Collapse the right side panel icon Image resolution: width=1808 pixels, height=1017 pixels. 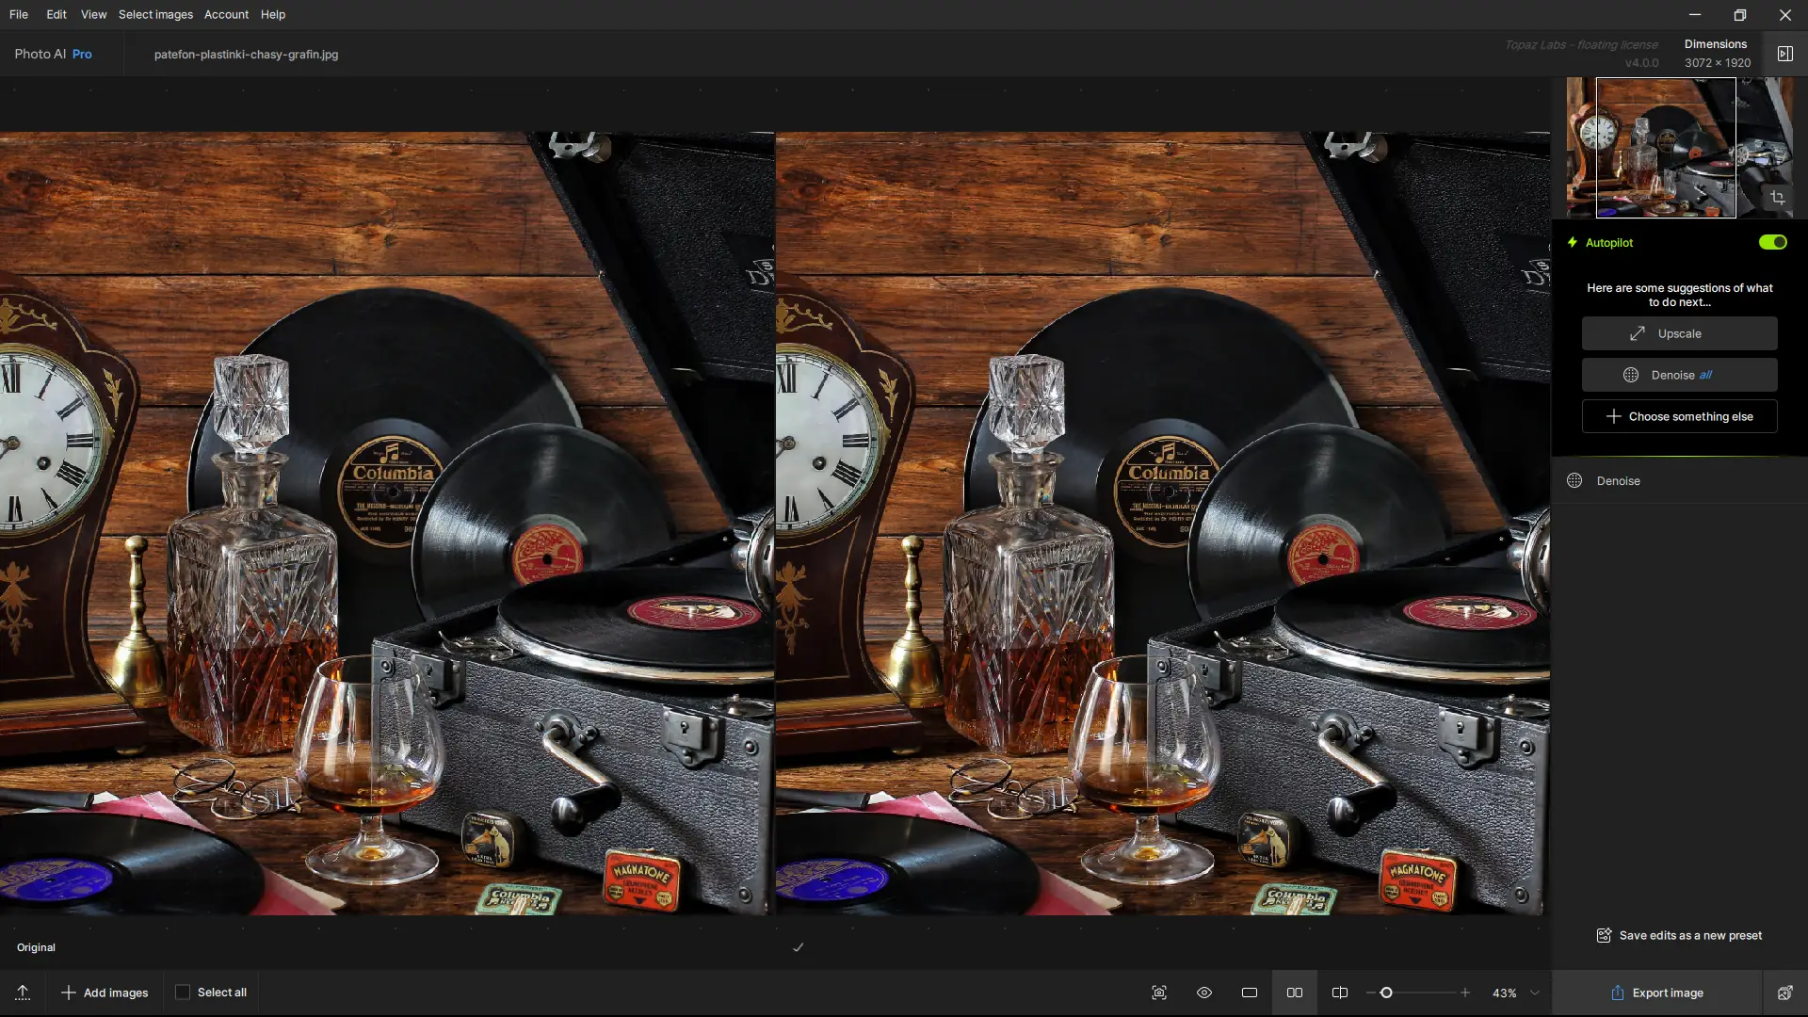click(1784, 54)
